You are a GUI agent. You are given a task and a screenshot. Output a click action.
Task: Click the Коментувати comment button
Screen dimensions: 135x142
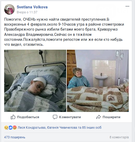70,117
